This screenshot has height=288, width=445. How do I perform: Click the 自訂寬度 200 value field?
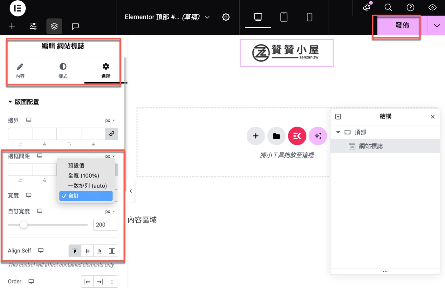click(106, 225)
